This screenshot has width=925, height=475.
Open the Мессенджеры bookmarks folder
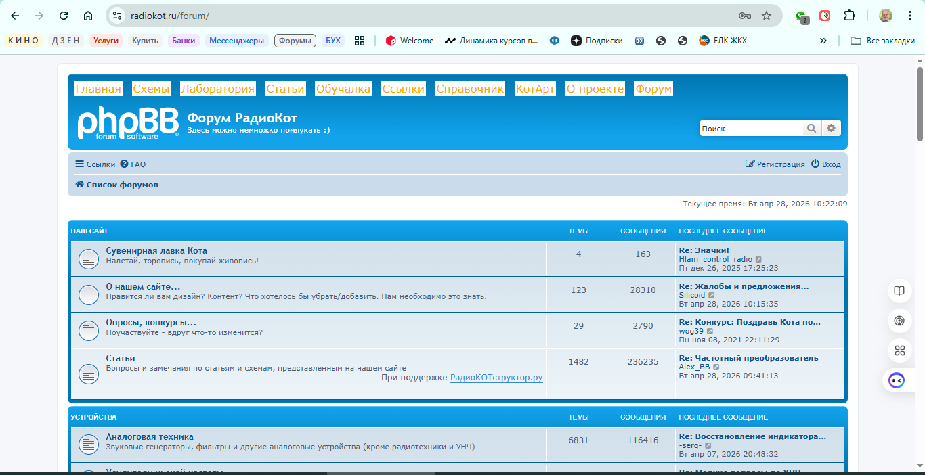coord(237,41)
